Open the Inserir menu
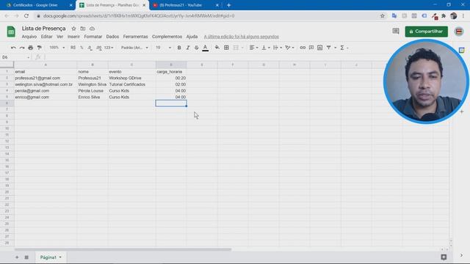470x264 pixels. (73, 37)
